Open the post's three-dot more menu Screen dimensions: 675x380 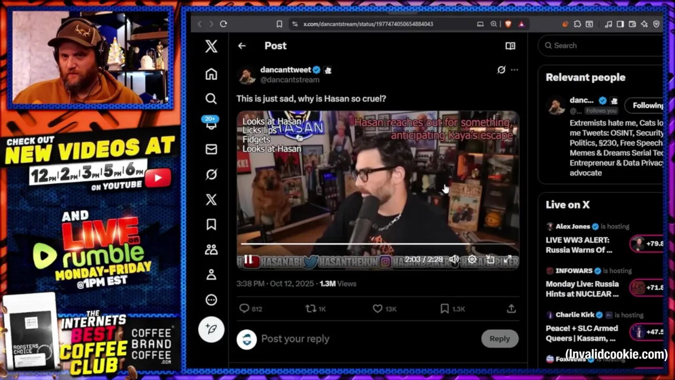tap(514, 70)
